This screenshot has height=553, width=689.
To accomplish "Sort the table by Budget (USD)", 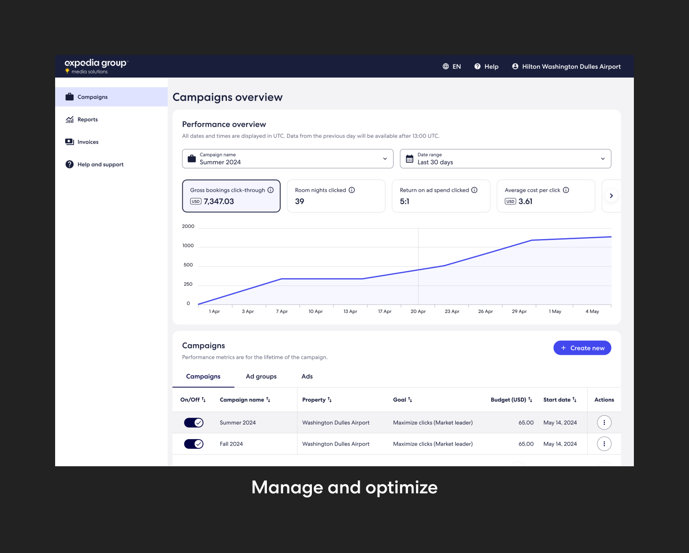I will tap(511, 400).
